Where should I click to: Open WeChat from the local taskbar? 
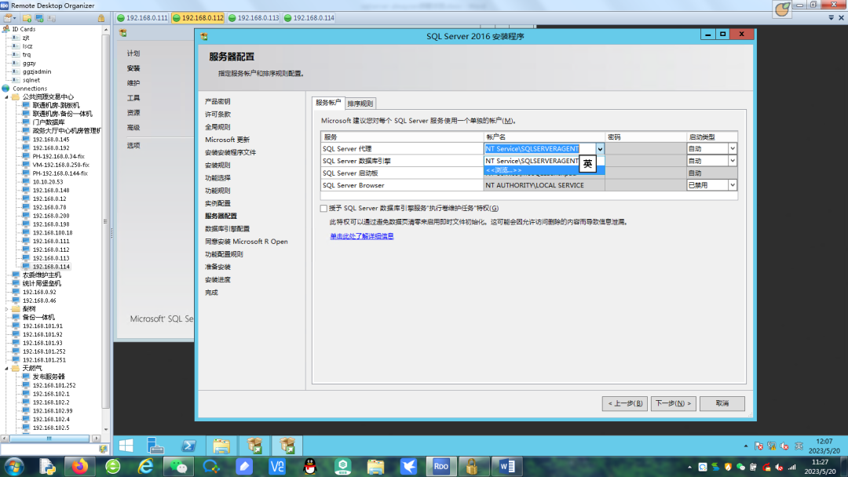coord(178,466)
